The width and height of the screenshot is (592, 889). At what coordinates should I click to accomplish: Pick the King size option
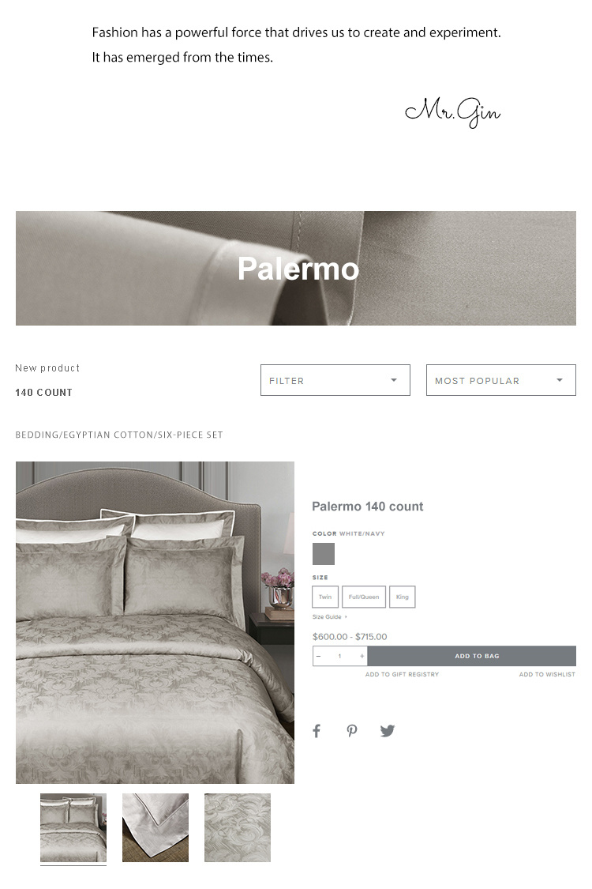click(x=403, y=597)
